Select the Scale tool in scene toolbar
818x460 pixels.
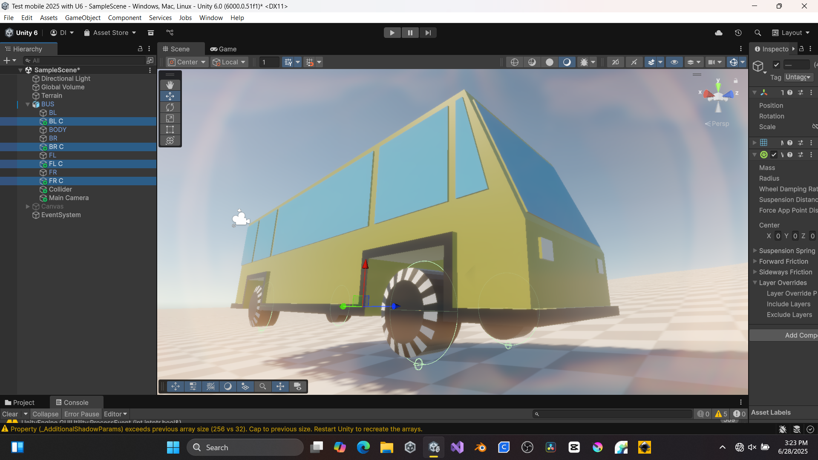pos(170,118)
